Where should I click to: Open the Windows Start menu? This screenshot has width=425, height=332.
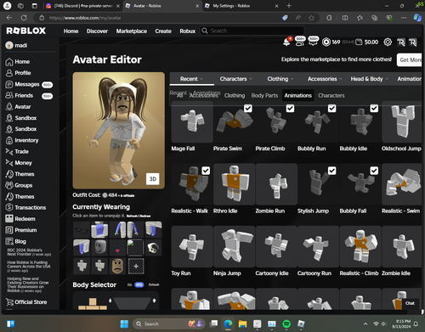point(124,324)
